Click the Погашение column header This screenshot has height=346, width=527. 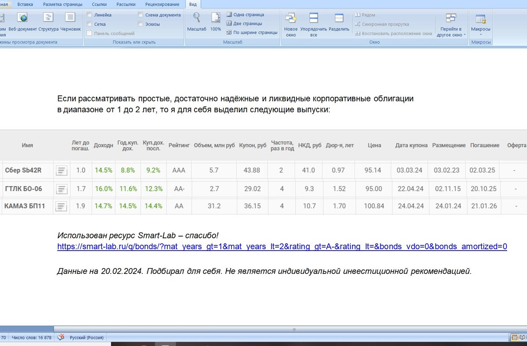click(485, 146)
